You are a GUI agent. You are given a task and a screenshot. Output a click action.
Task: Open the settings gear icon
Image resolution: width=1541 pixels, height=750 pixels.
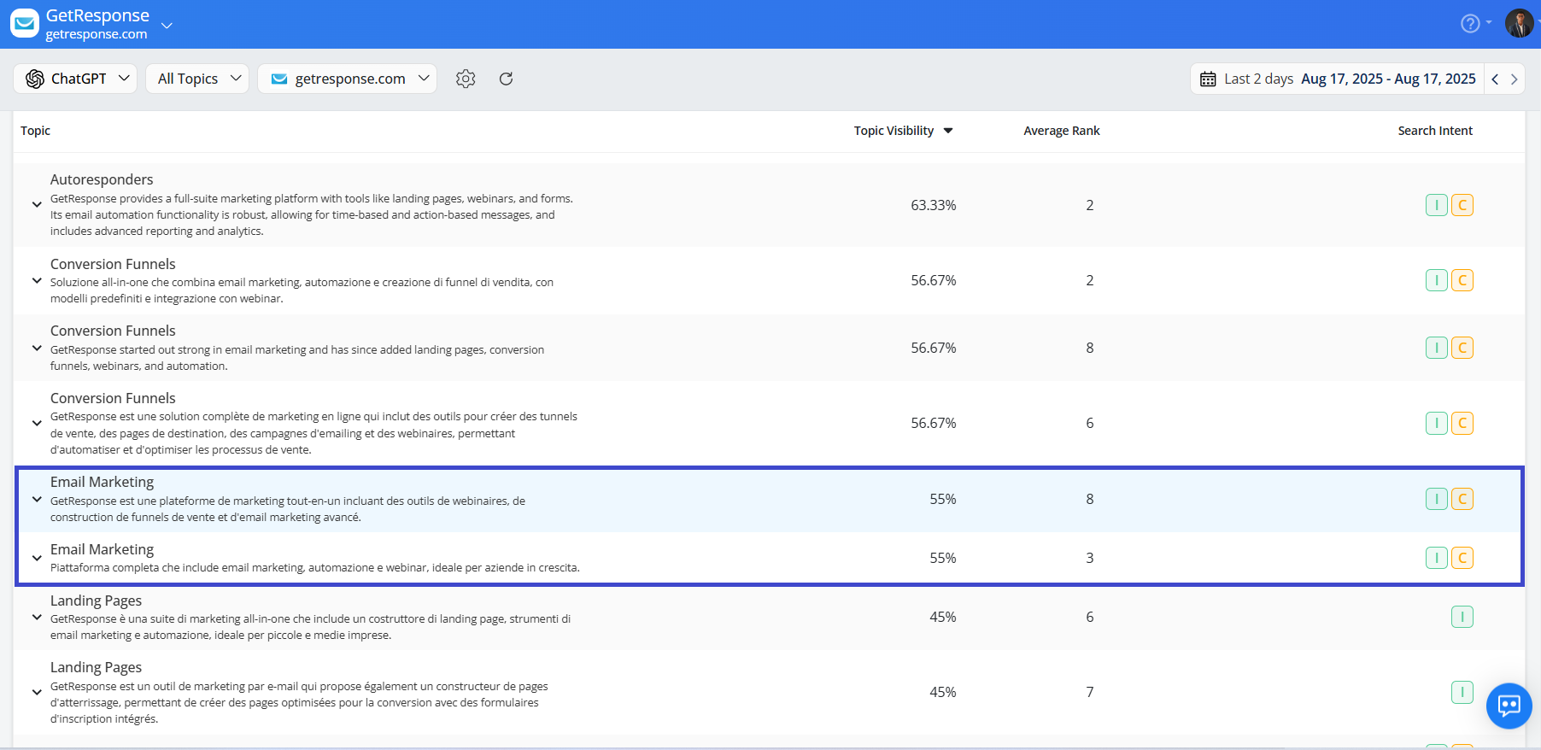(466, 79)
